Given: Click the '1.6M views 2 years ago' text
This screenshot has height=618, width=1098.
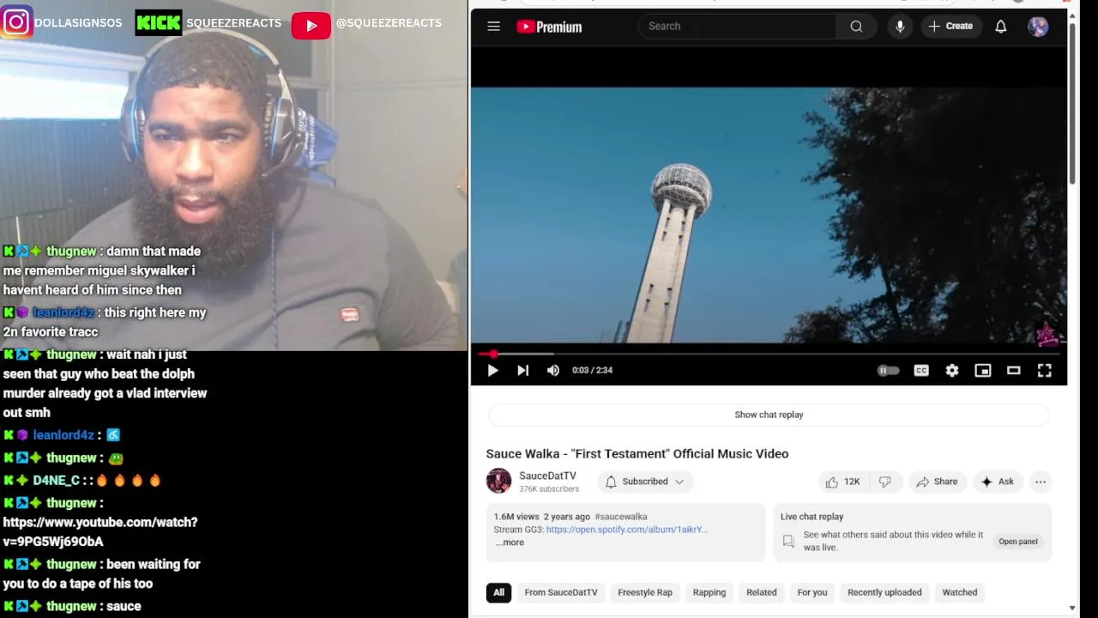Looking at the screenshot, I should coord(541,517).
